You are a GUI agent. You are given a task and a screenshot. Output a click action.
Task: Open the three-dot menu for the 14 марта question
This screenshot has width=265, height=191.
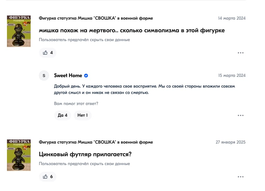241,53
